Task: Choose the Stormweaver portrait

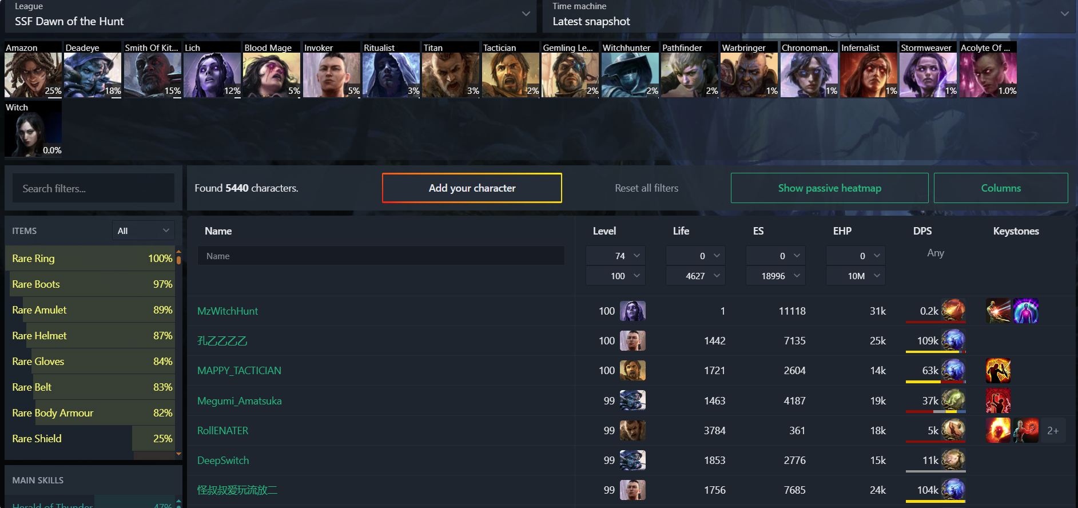Action: click(928, 70)
